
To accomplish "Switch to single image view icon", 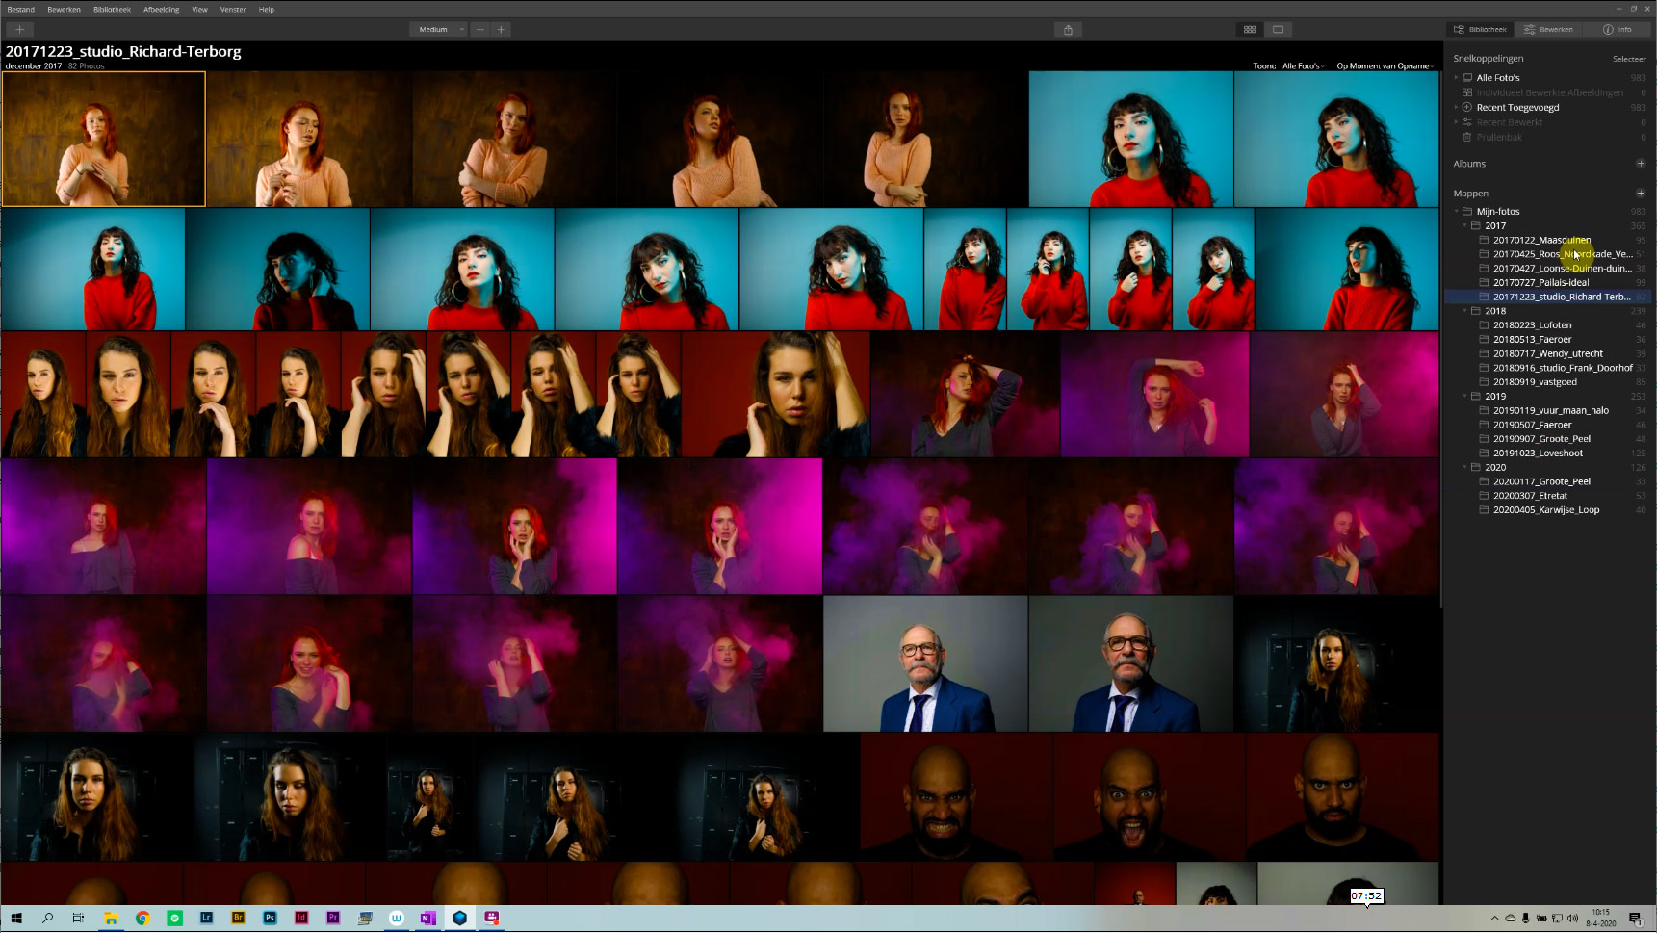I will point(1278,29).
